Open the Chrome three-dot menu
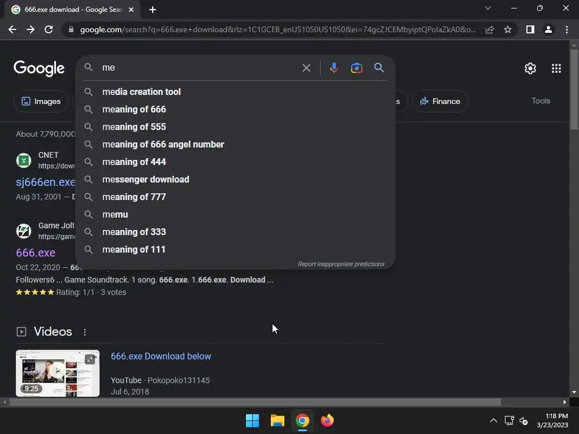The image size is (579, 434). pos(567,29)
